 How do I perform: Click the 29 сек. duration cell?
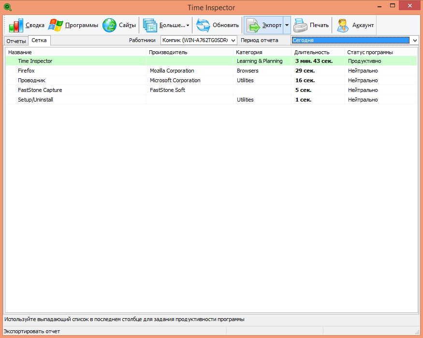(305, 71)
